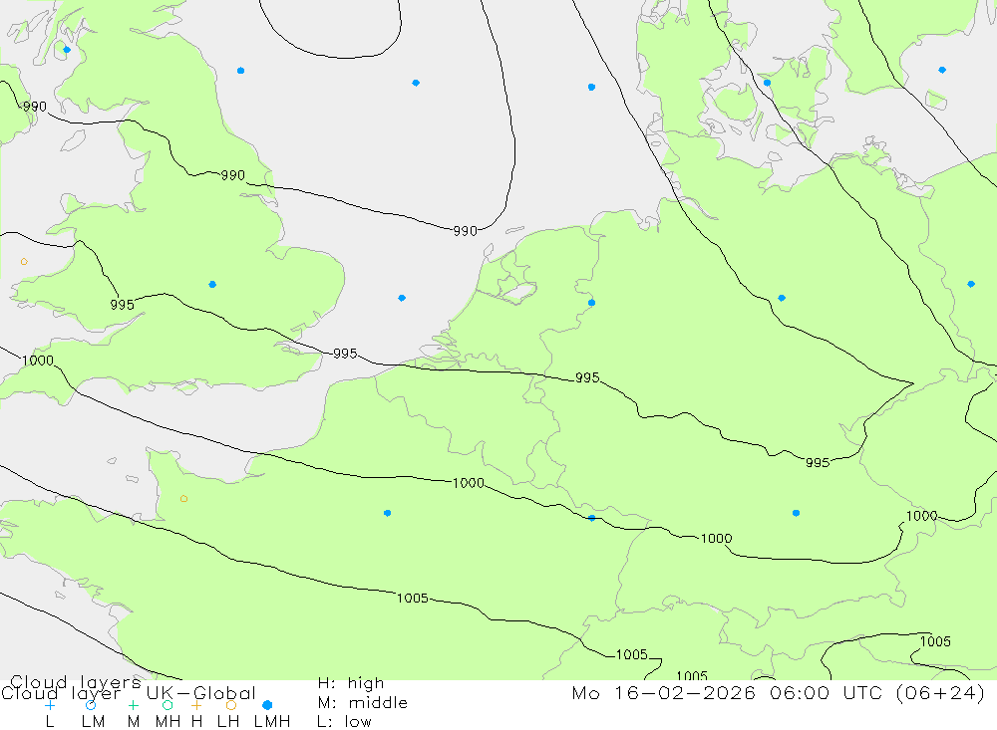The height and width of the screenshot is (730, 997).
Task: Click the 'UK-Global' model title
Action: 201,693
